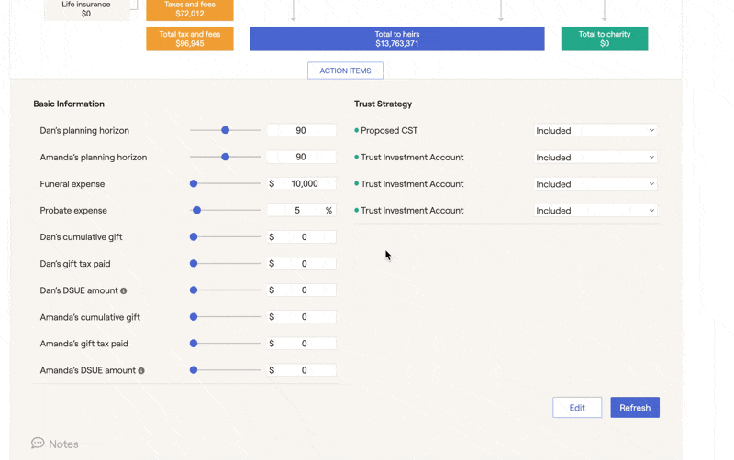Click the Probate expense percent field
734x460 pixels.
tap(301, 211)
